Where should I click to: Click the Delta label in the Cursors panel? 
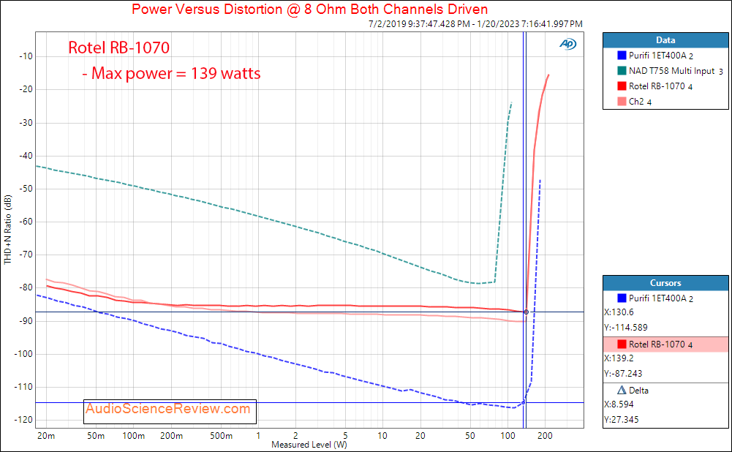click(638, 391)
